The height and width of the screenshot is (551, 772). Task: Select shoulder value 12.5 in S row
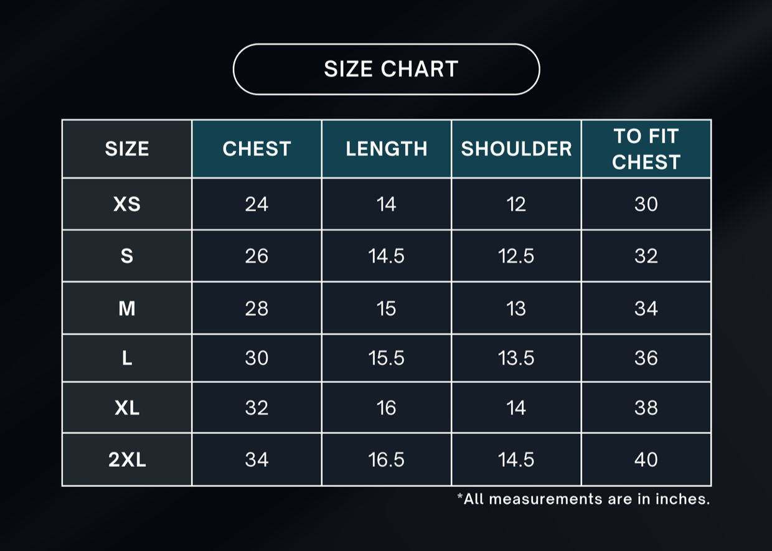click(x=516, y=256)
